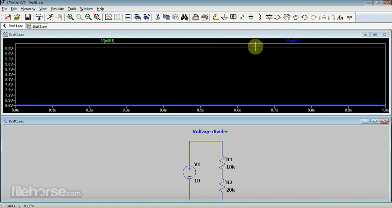
Task: Maximize the Draft1.raw plot pane
Action: point(375,34)
